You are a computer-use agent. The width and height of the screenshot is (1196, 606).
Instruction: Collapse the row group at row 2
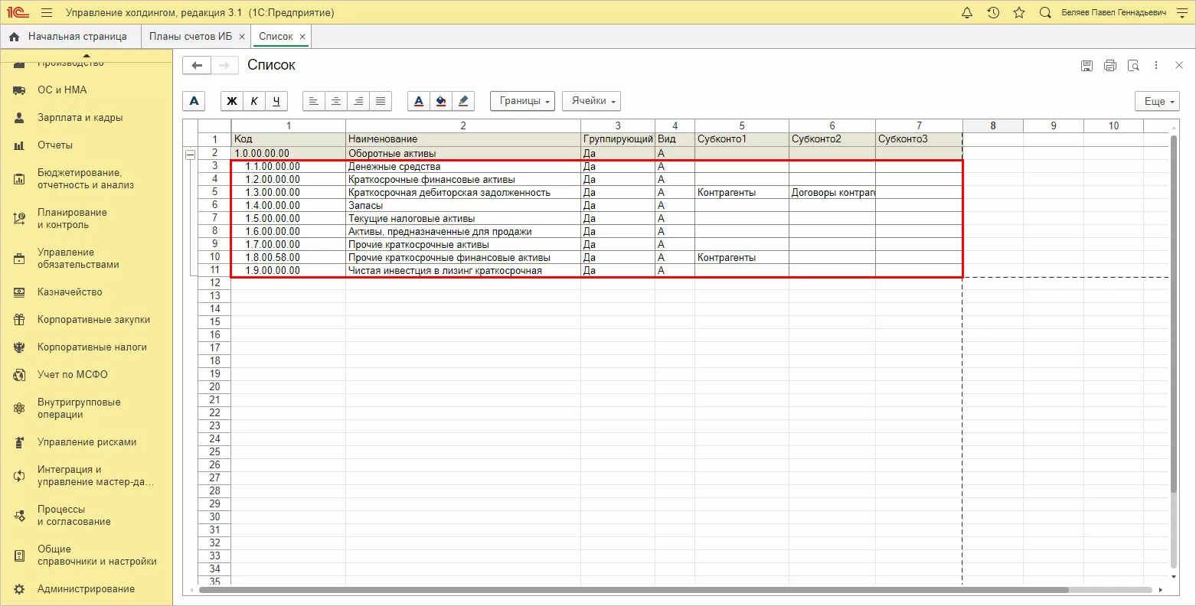190,154
